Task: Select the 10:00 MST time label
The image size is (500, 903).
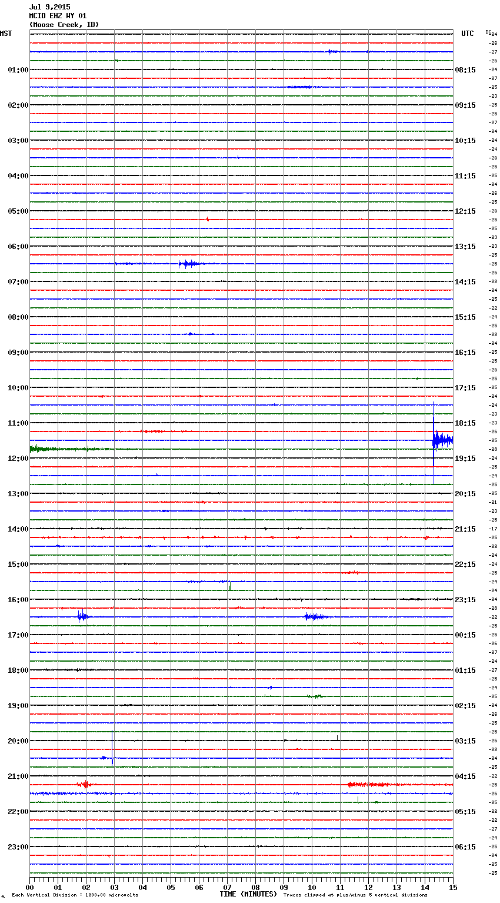Action: tap(18, 388)
